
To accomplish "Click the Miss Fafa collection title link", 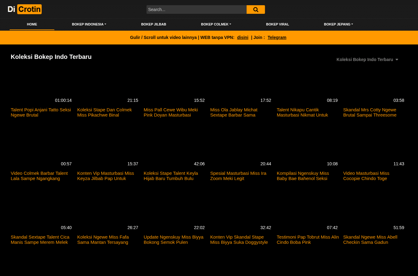I will click(x=103, y=240).
